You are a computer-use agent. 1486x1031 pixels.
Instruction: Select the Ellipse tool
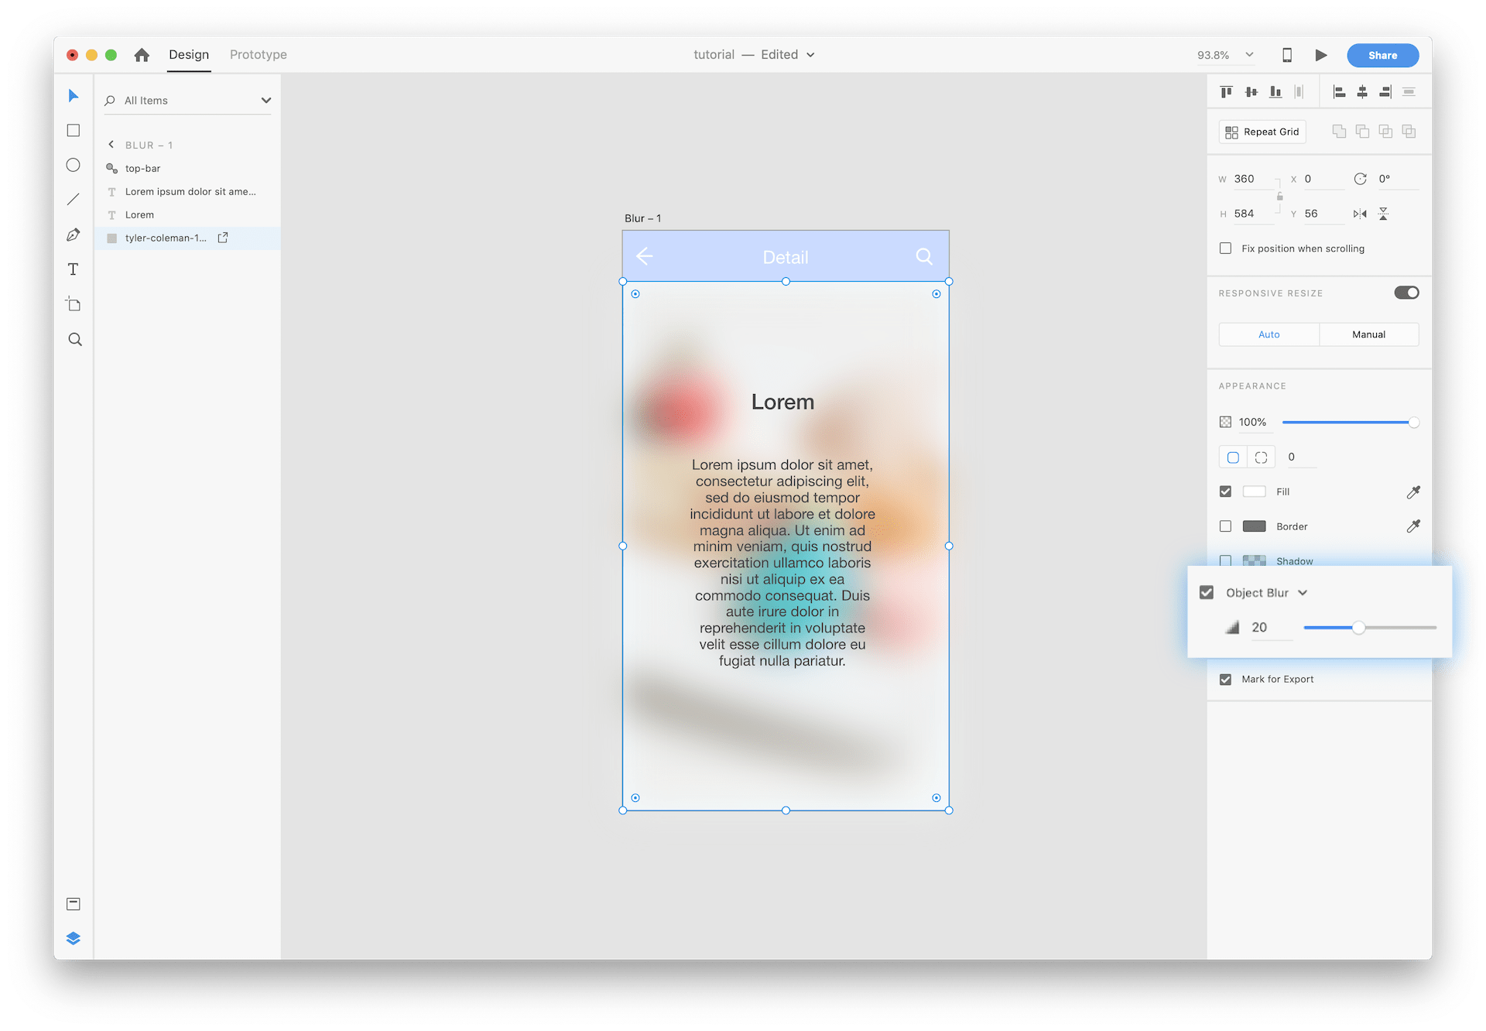[74, 165]
